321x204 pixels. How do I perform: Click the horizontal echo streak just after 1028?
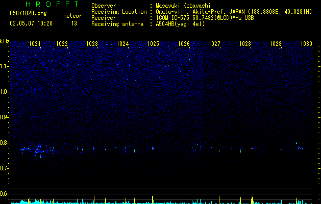(254, 148)
